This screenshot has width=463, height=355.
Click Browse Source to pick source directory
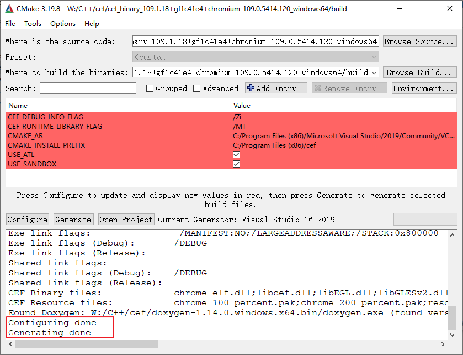pyautogui.click(x=420, y=41)
